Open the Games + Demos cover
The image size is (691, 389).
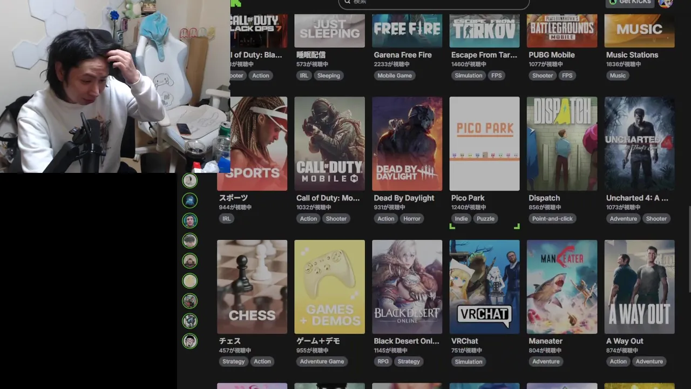[x=329, y=287]
